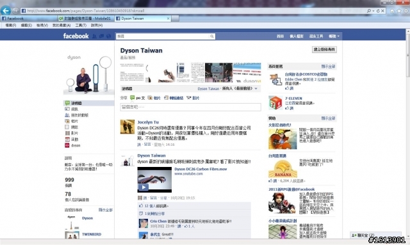Open the Dyson DC26 Carbon Fibre.mov link
This screenshot has height=245, width=410.
click(x=201, y=170)
